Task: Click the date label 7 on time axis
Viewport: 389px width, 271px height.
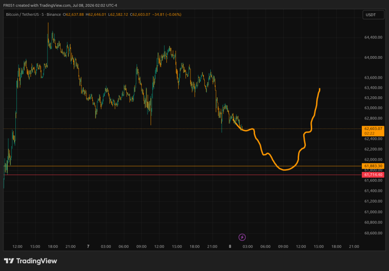Action: click(88, 247)
